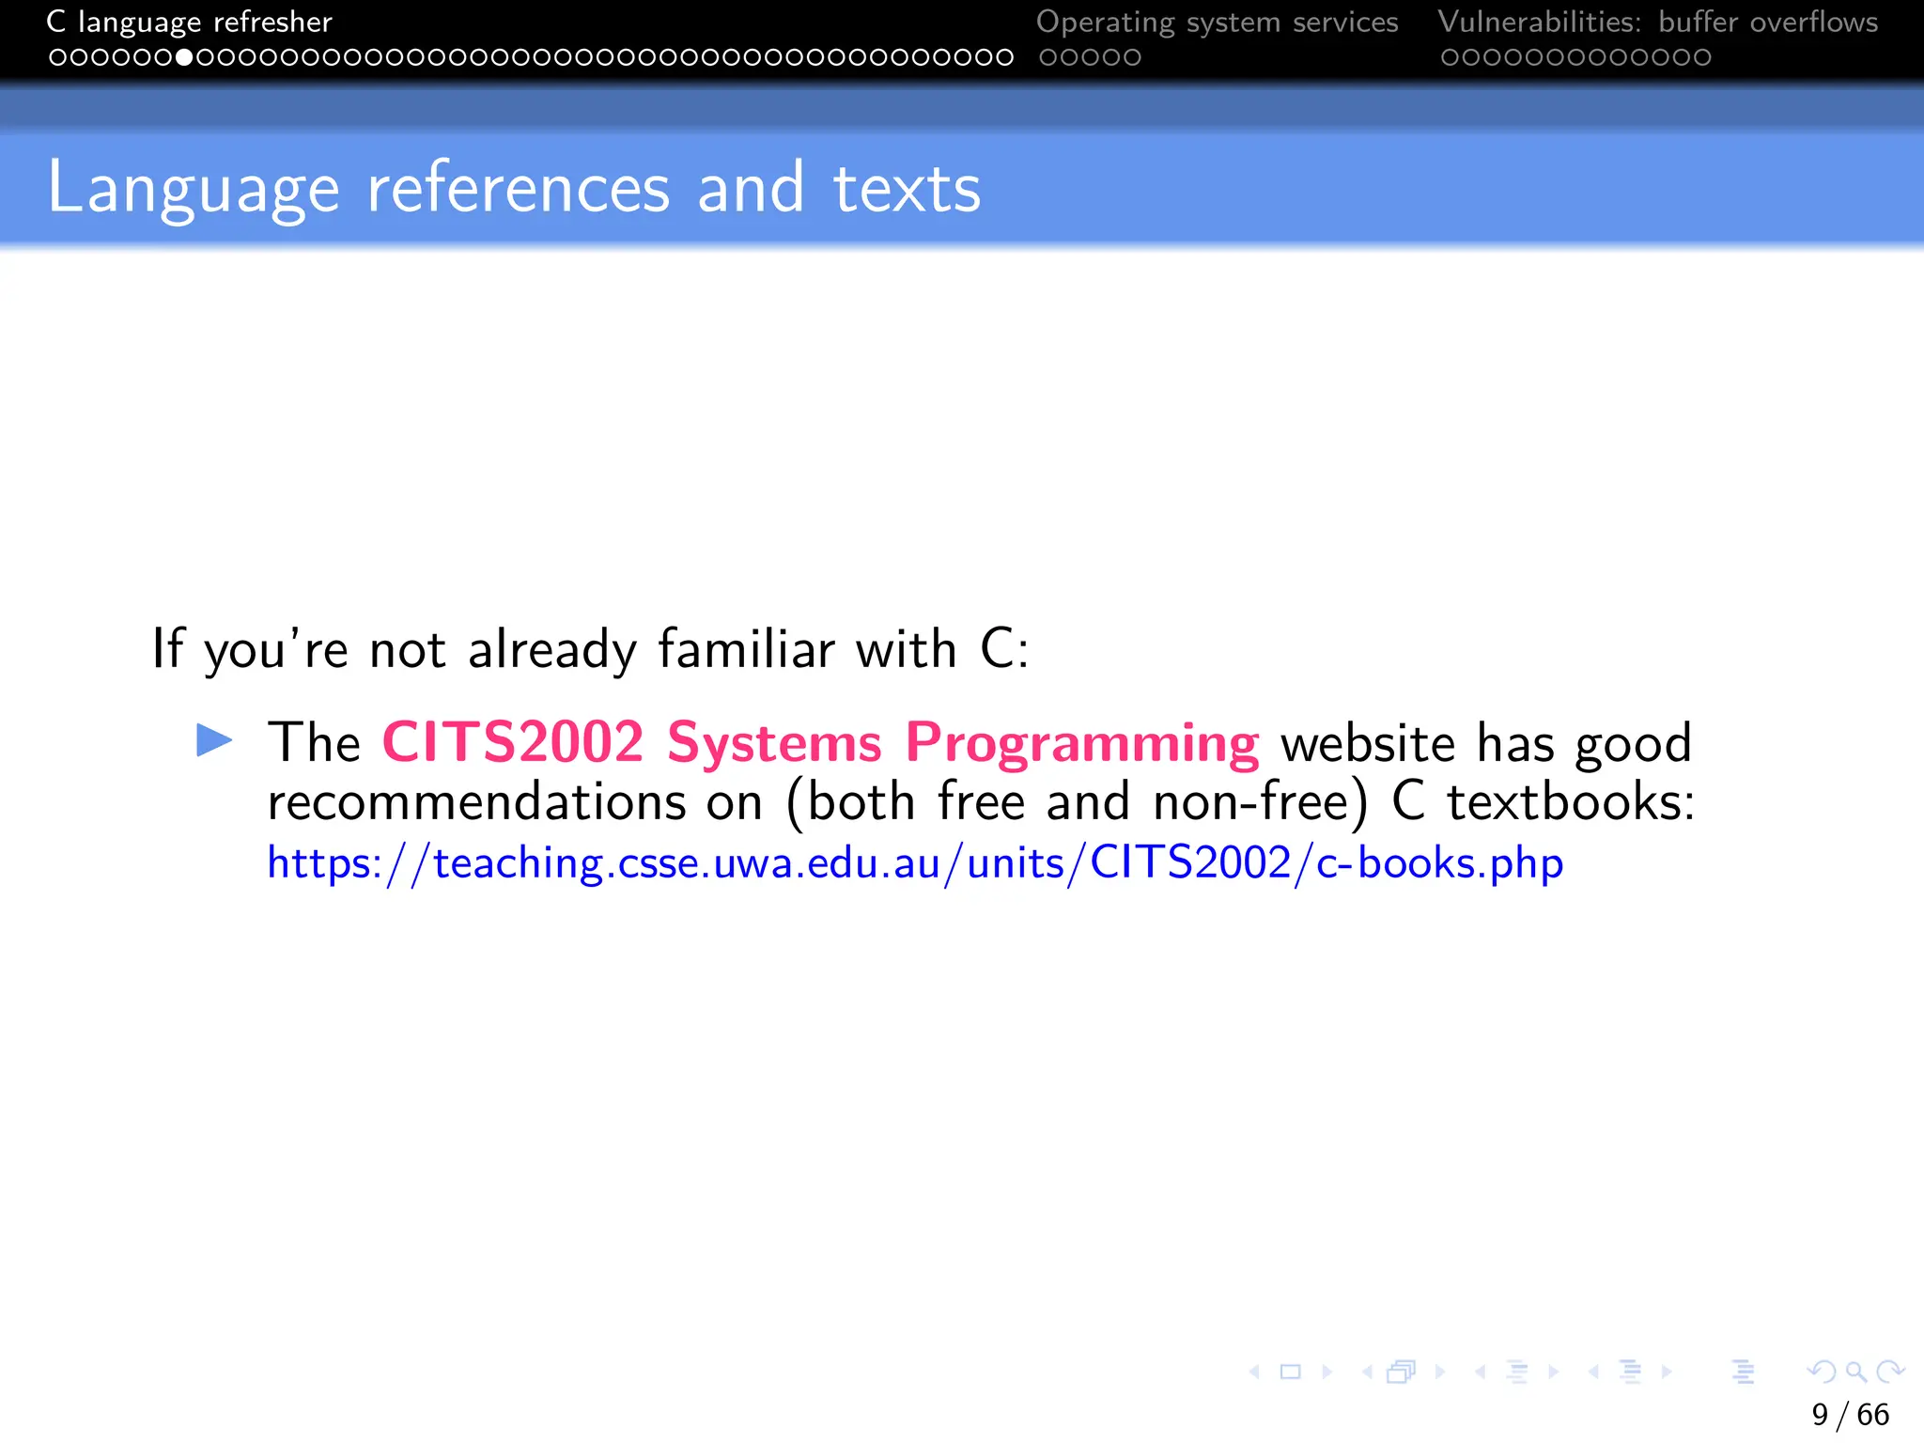The image size is (1924, 1443).
Task: Click the stacked frames navigation icon
Action: pyautogui.click(x=1402, y=1373)
